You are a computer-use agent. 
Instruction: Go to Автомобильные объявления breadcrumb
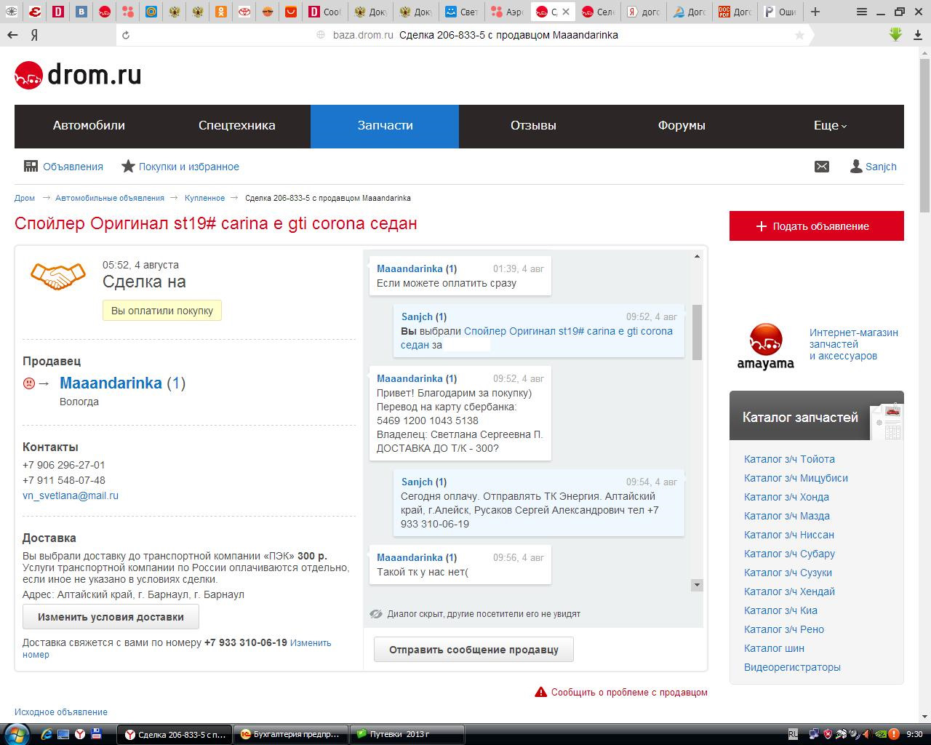point(110,198)
